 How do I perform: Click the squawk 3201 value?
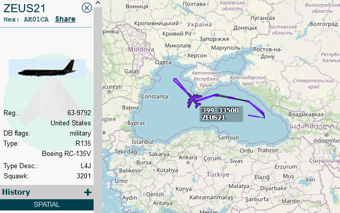pyautogui.click(x=84, y=176)
